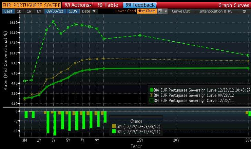
Task: Click the Tenor axis title
Action: tap(136, 146)
